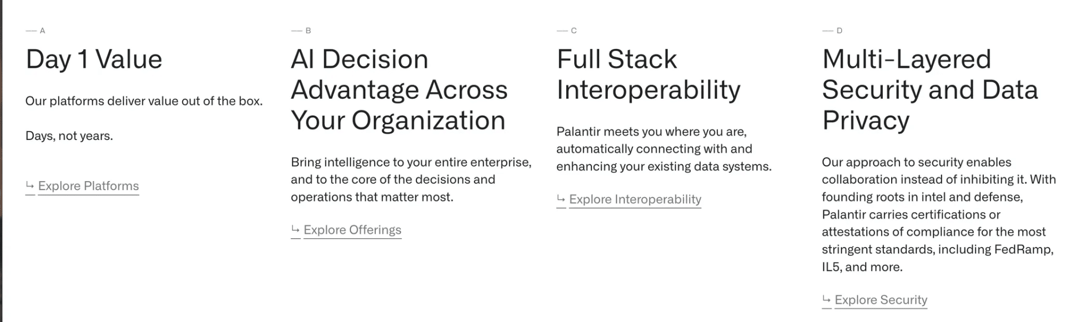The height and width of the screenshot is (322, 1066).
Task: Click the AI Decision Advantage heading
Action: (x=399, y=89)
